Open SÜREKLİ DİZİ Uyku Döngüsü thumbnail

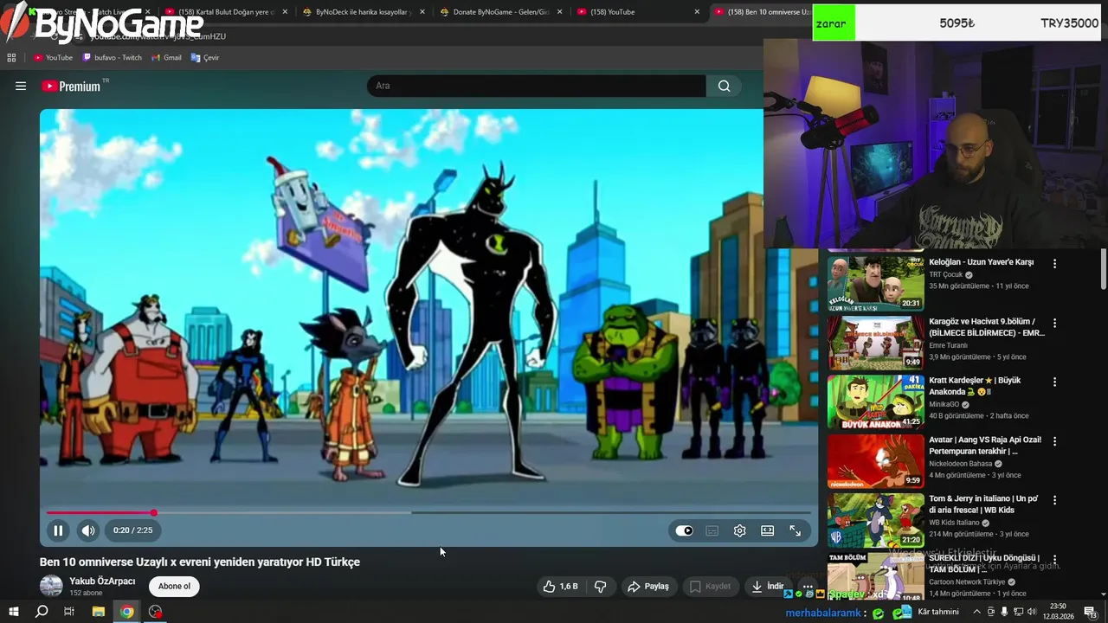(875, 576)
